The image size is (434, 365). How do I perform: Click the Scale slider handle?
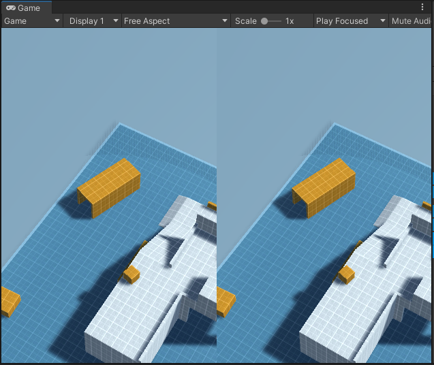[x=264, y=21]
